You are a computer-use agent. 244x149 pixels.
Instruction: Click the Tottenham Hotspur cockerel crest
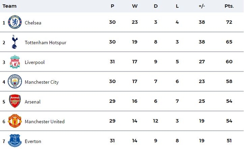14,42
